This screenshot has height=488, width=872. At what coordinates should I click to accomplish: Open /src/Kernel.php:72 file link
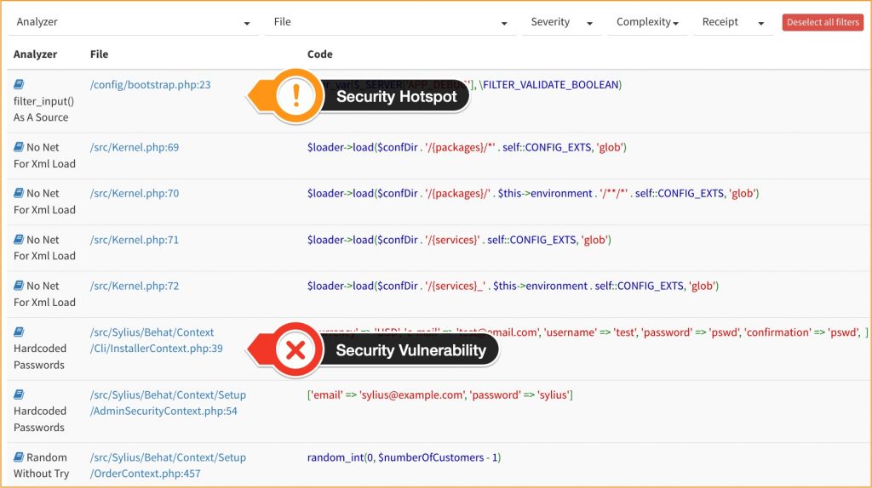click(x=135, y=286)
